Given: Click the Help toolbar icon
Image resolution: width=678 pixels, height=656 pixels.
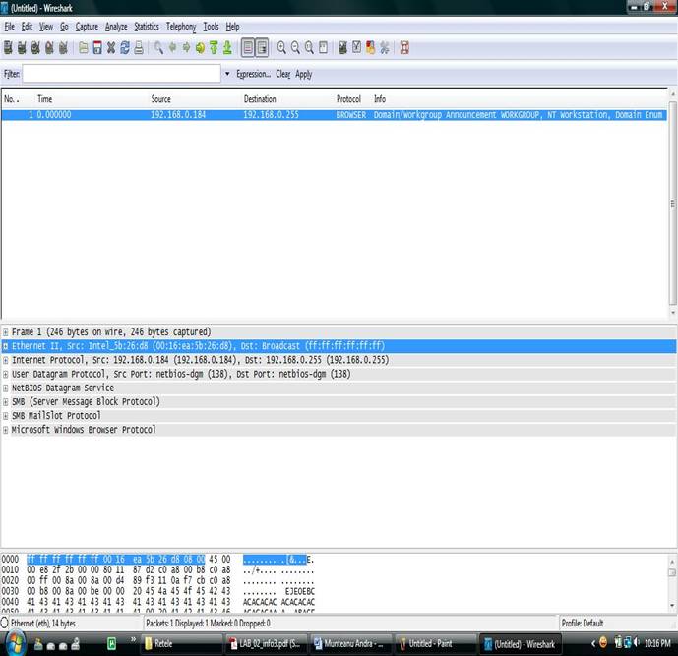Looking at the screenshot, I should click(404, 47).
